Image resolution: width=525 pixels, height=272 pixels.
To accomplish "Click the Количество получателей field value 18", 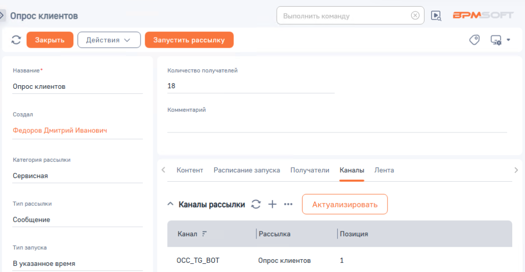I will (x=251, y=86).
